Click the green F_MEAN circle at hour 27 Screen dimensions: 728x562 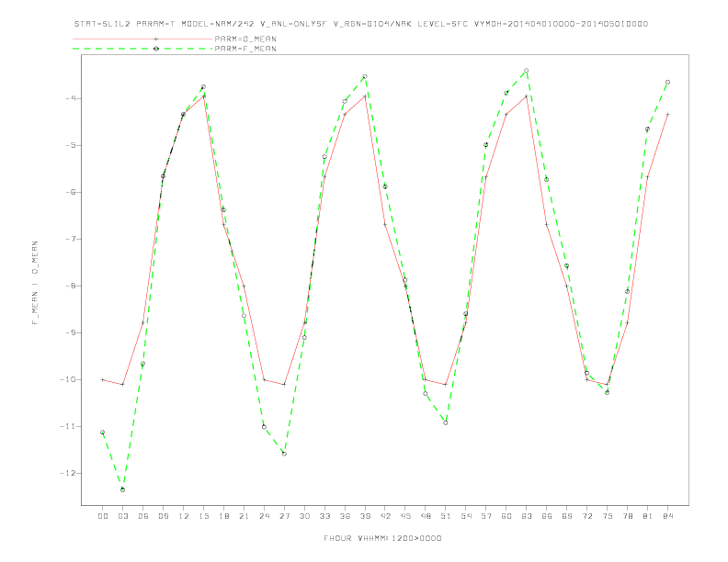[x=284, y=454]
